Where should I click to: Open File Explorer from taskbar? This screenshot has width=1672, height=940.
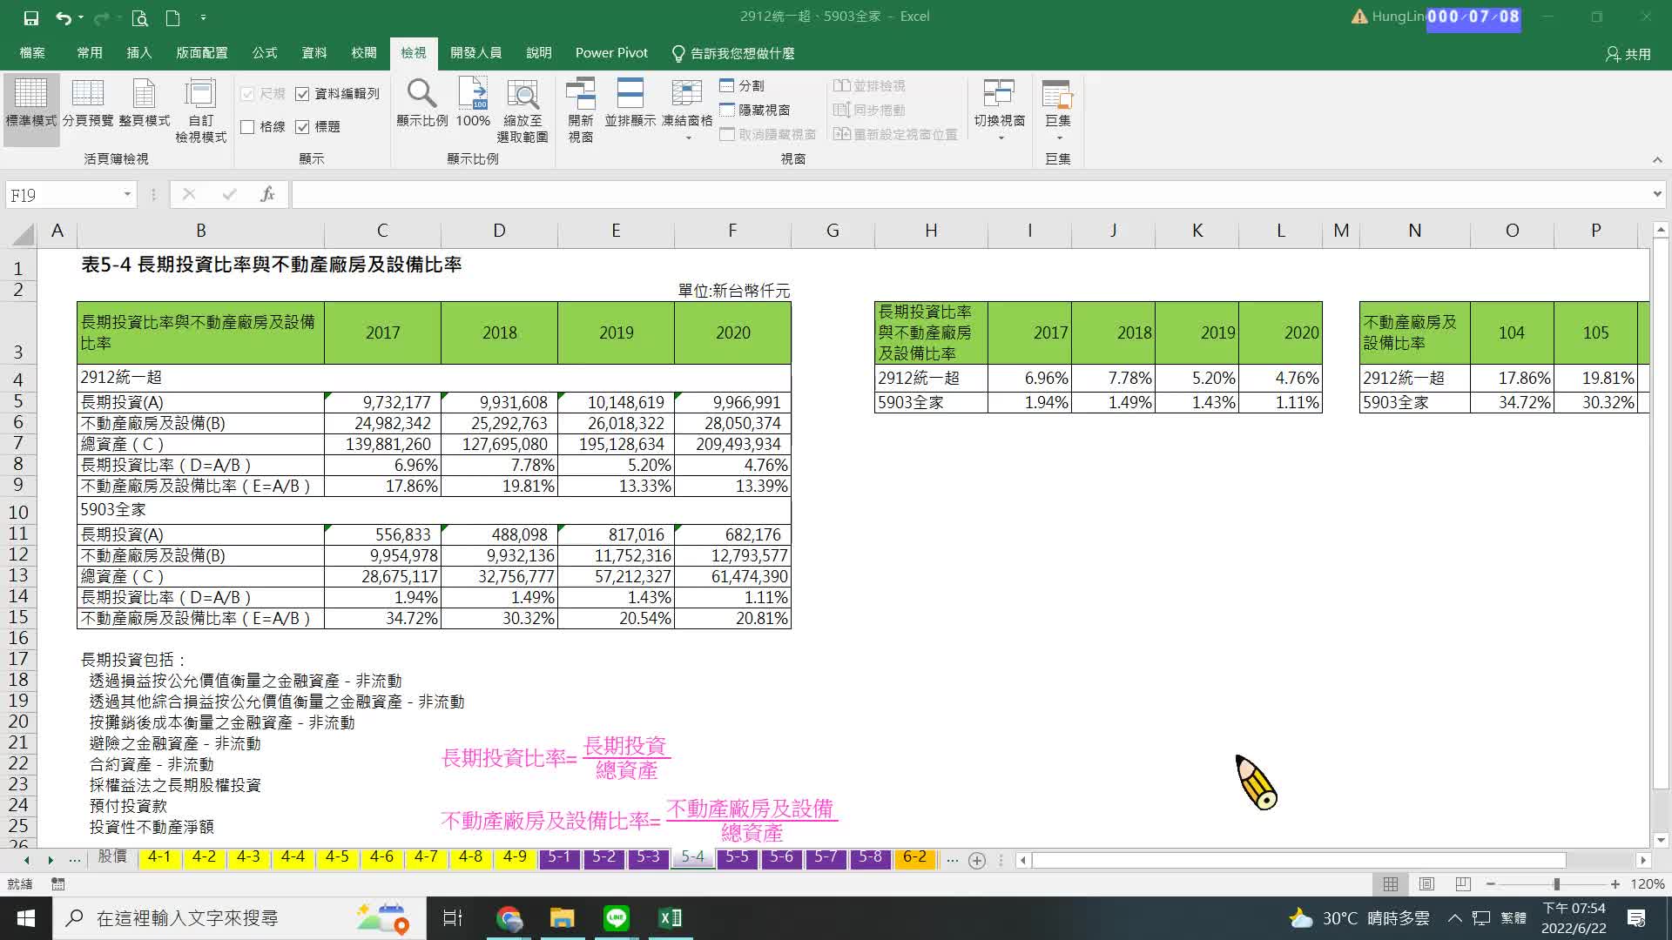563,918
